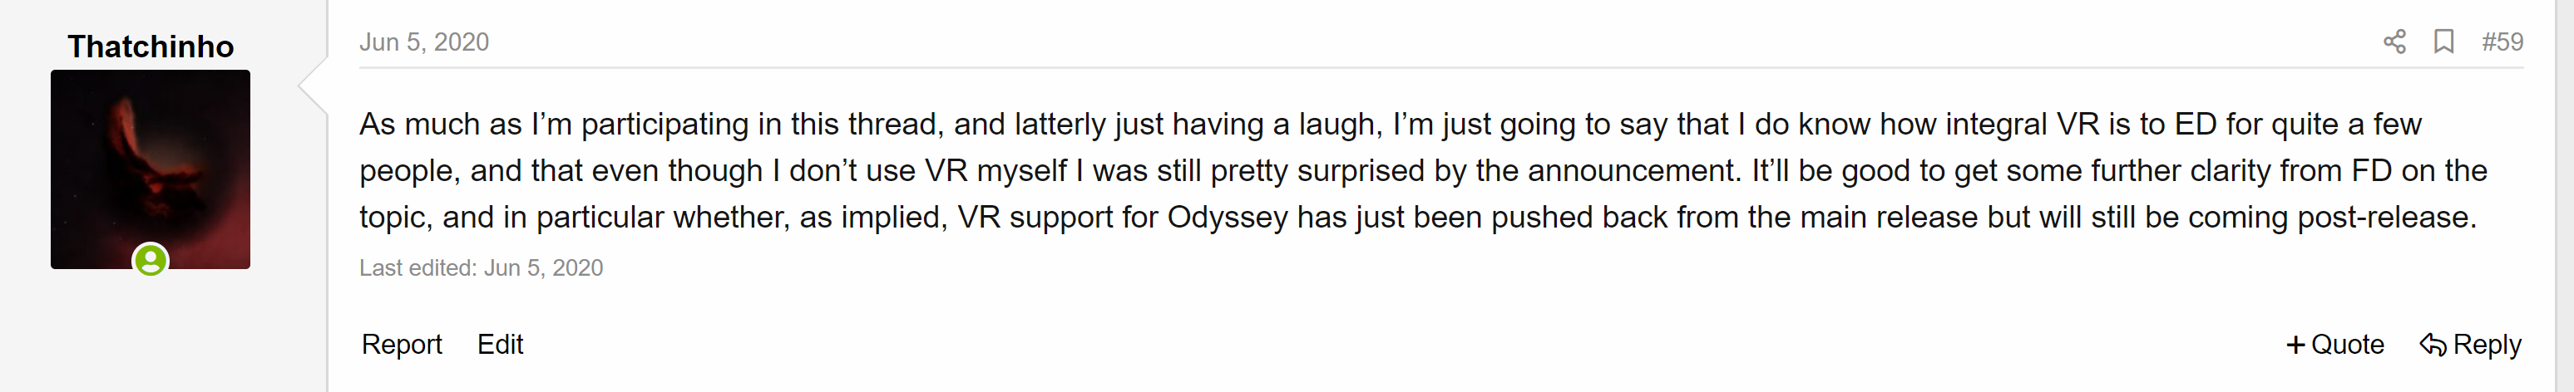The image size is (2574, 392).
Task: Click the first line of the post text
Action: coord(1391,125)
